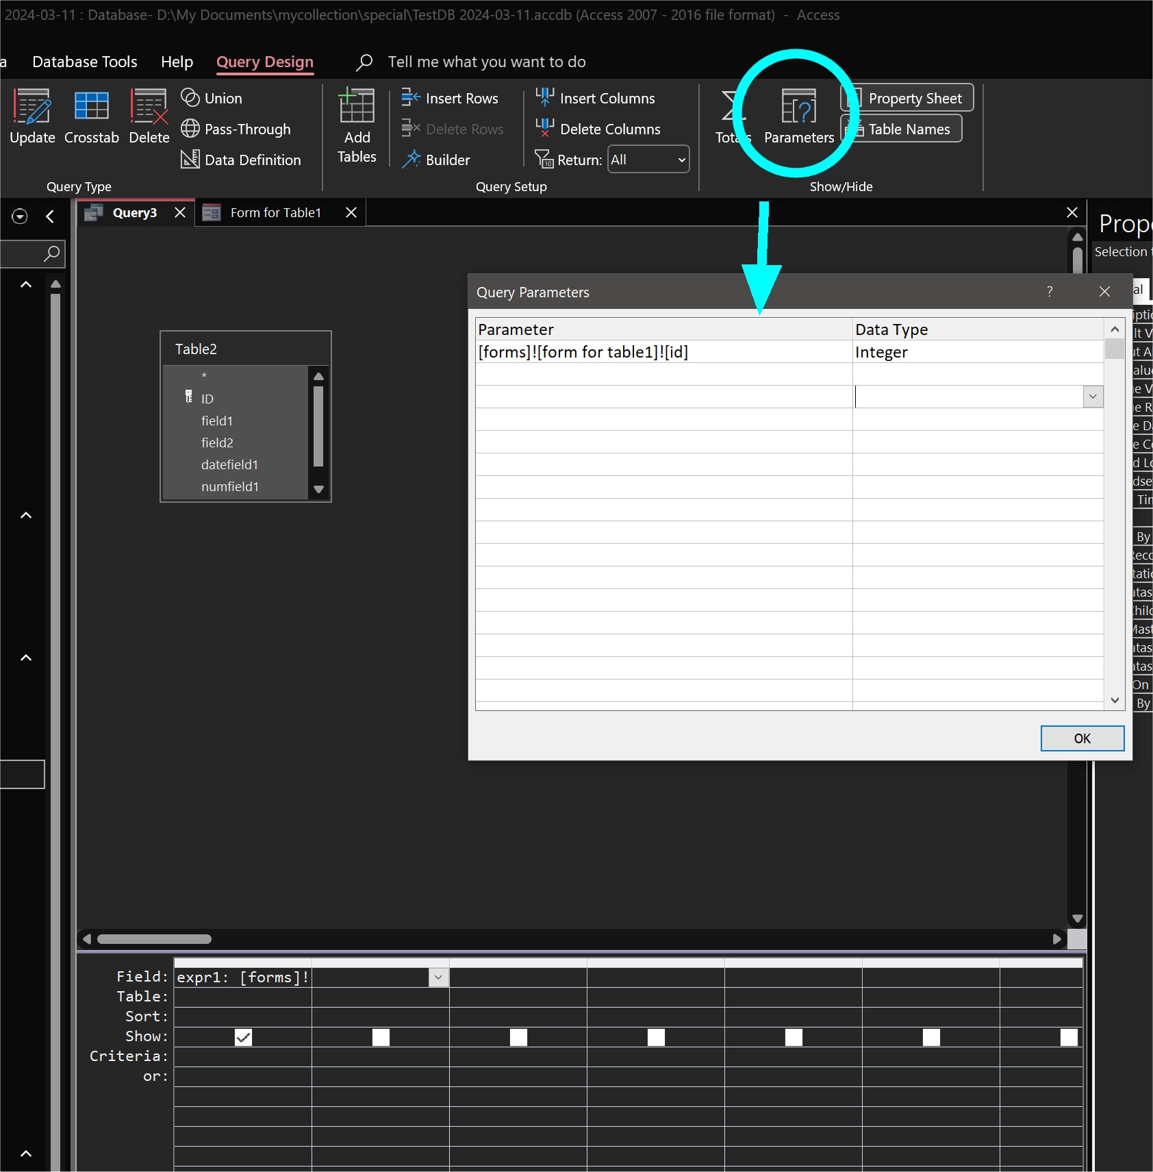Open the expression Builder

pyautogui.click(x=436, y=160)
